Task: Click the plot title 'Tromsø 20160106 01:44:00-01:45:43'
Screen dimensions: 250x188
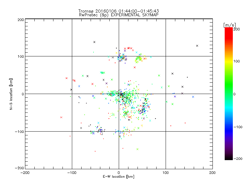Action: (x=119, y=11)
